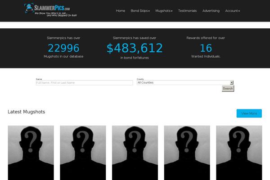Click the Latest Mugshots heading
270x180 pixels.
pos(27,112)
